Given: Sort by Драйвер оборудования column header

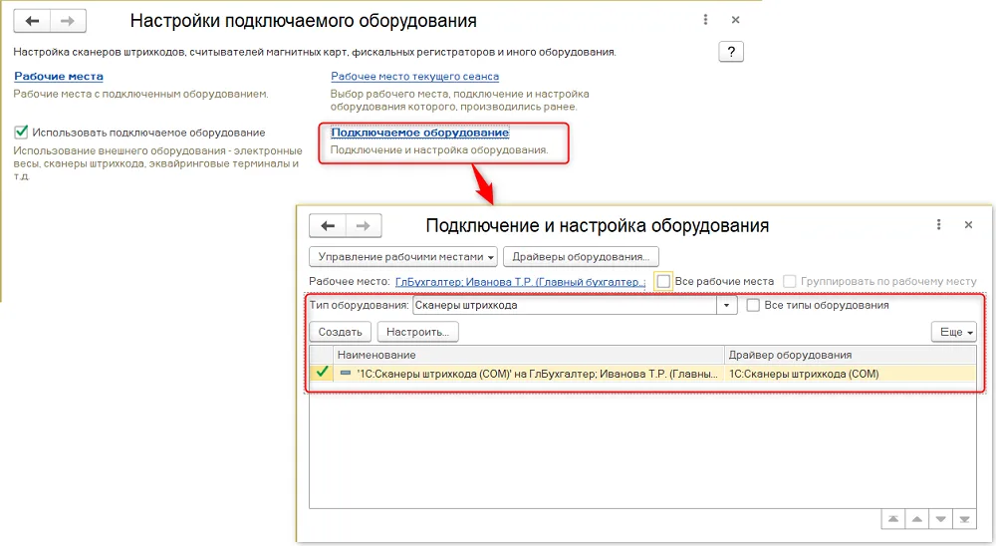Looking at the screenshot, I should (850, 355).
